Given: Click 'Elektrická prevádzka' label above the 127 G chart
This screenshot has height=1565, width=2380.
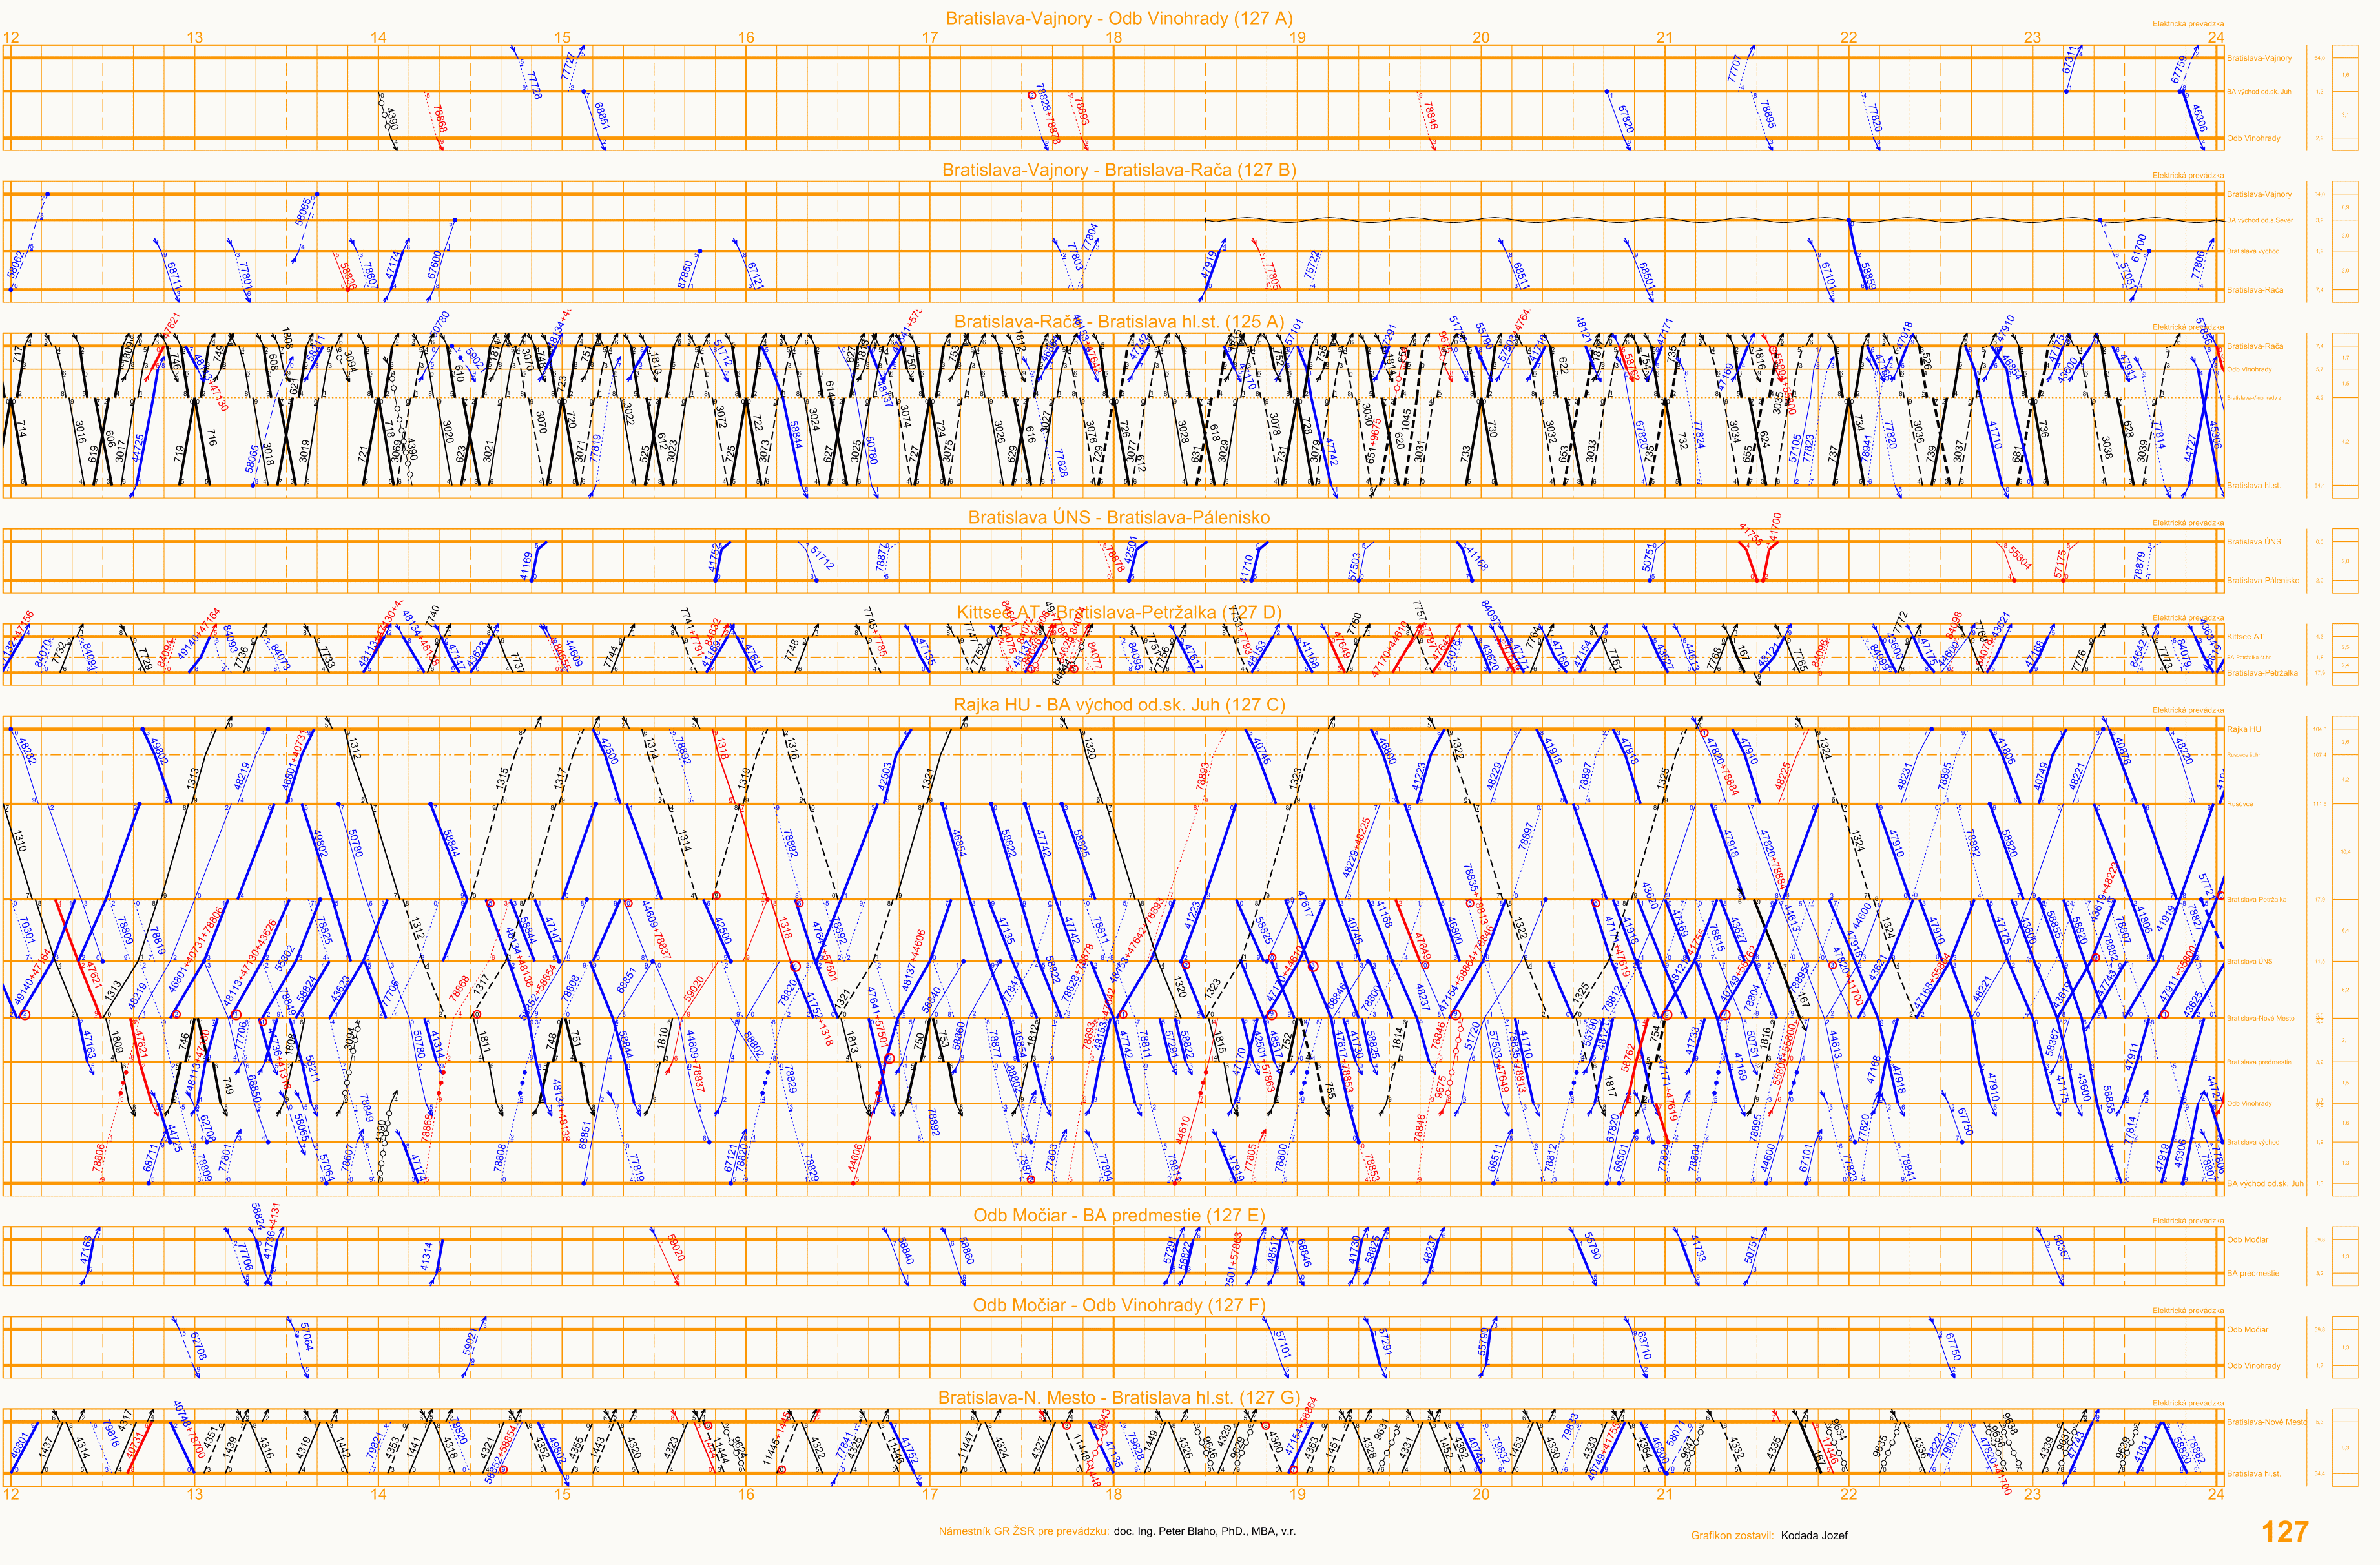Looking at the screenshot, I should pos(2188,1403).
